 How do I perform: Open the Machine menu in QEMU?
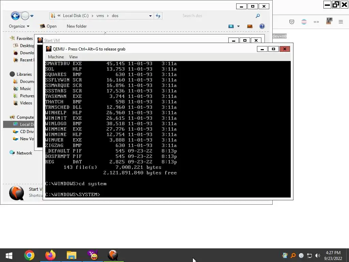tap(56, 57)
